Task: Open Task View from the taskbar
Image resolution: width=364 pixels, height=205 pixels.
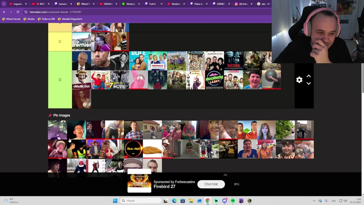Action: (x=166, y=201)
